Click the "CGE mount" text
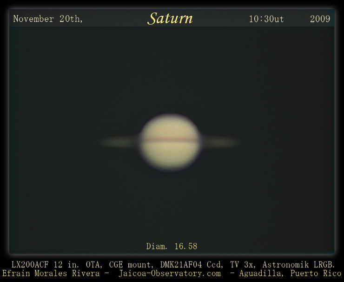 (131, 265)
